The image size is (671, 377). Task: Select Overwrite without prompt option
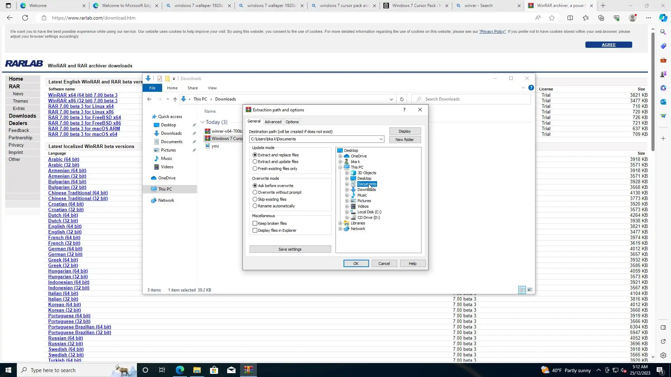[255, 192]
